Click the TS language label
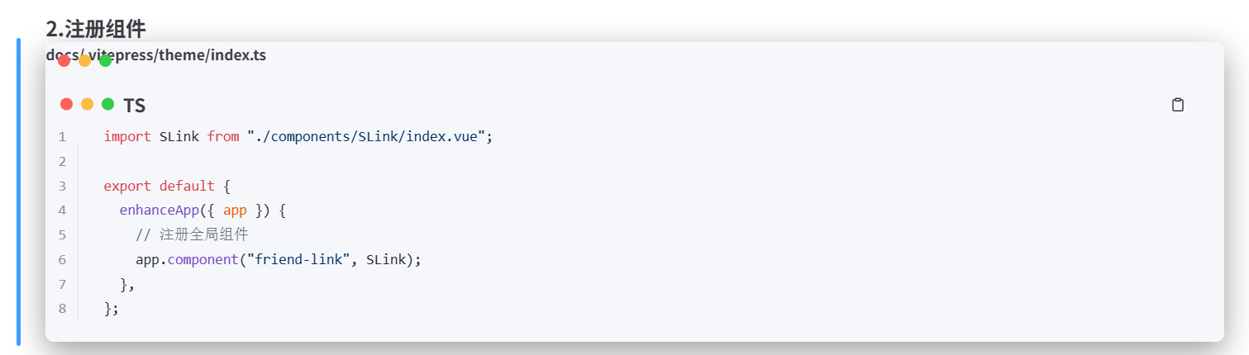Screen dimensions: 1249x355 pos(135,106)
